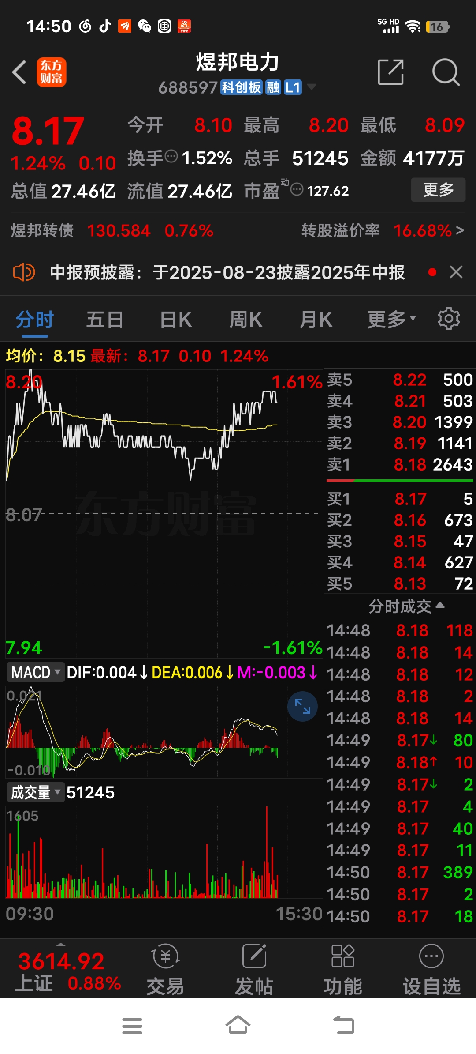The image size is (476, 1054).
Task: Tap the TikTok status bar icon
Action: [104, 26]
